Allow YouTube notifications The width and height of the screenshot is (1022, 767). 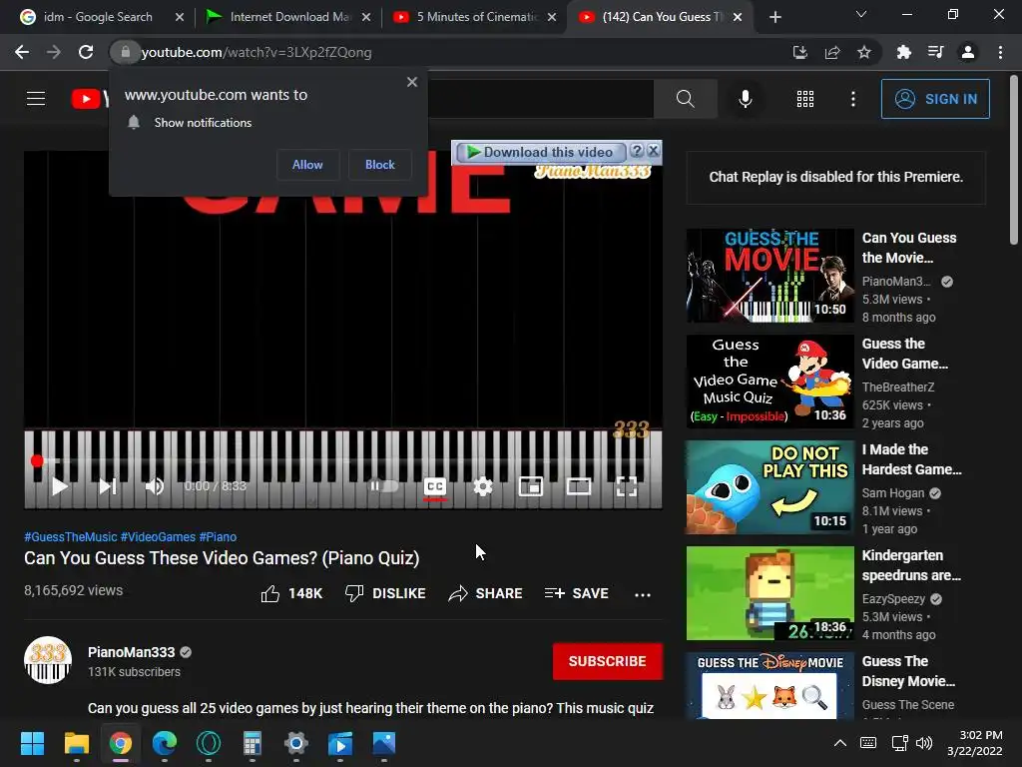point(307,165)
